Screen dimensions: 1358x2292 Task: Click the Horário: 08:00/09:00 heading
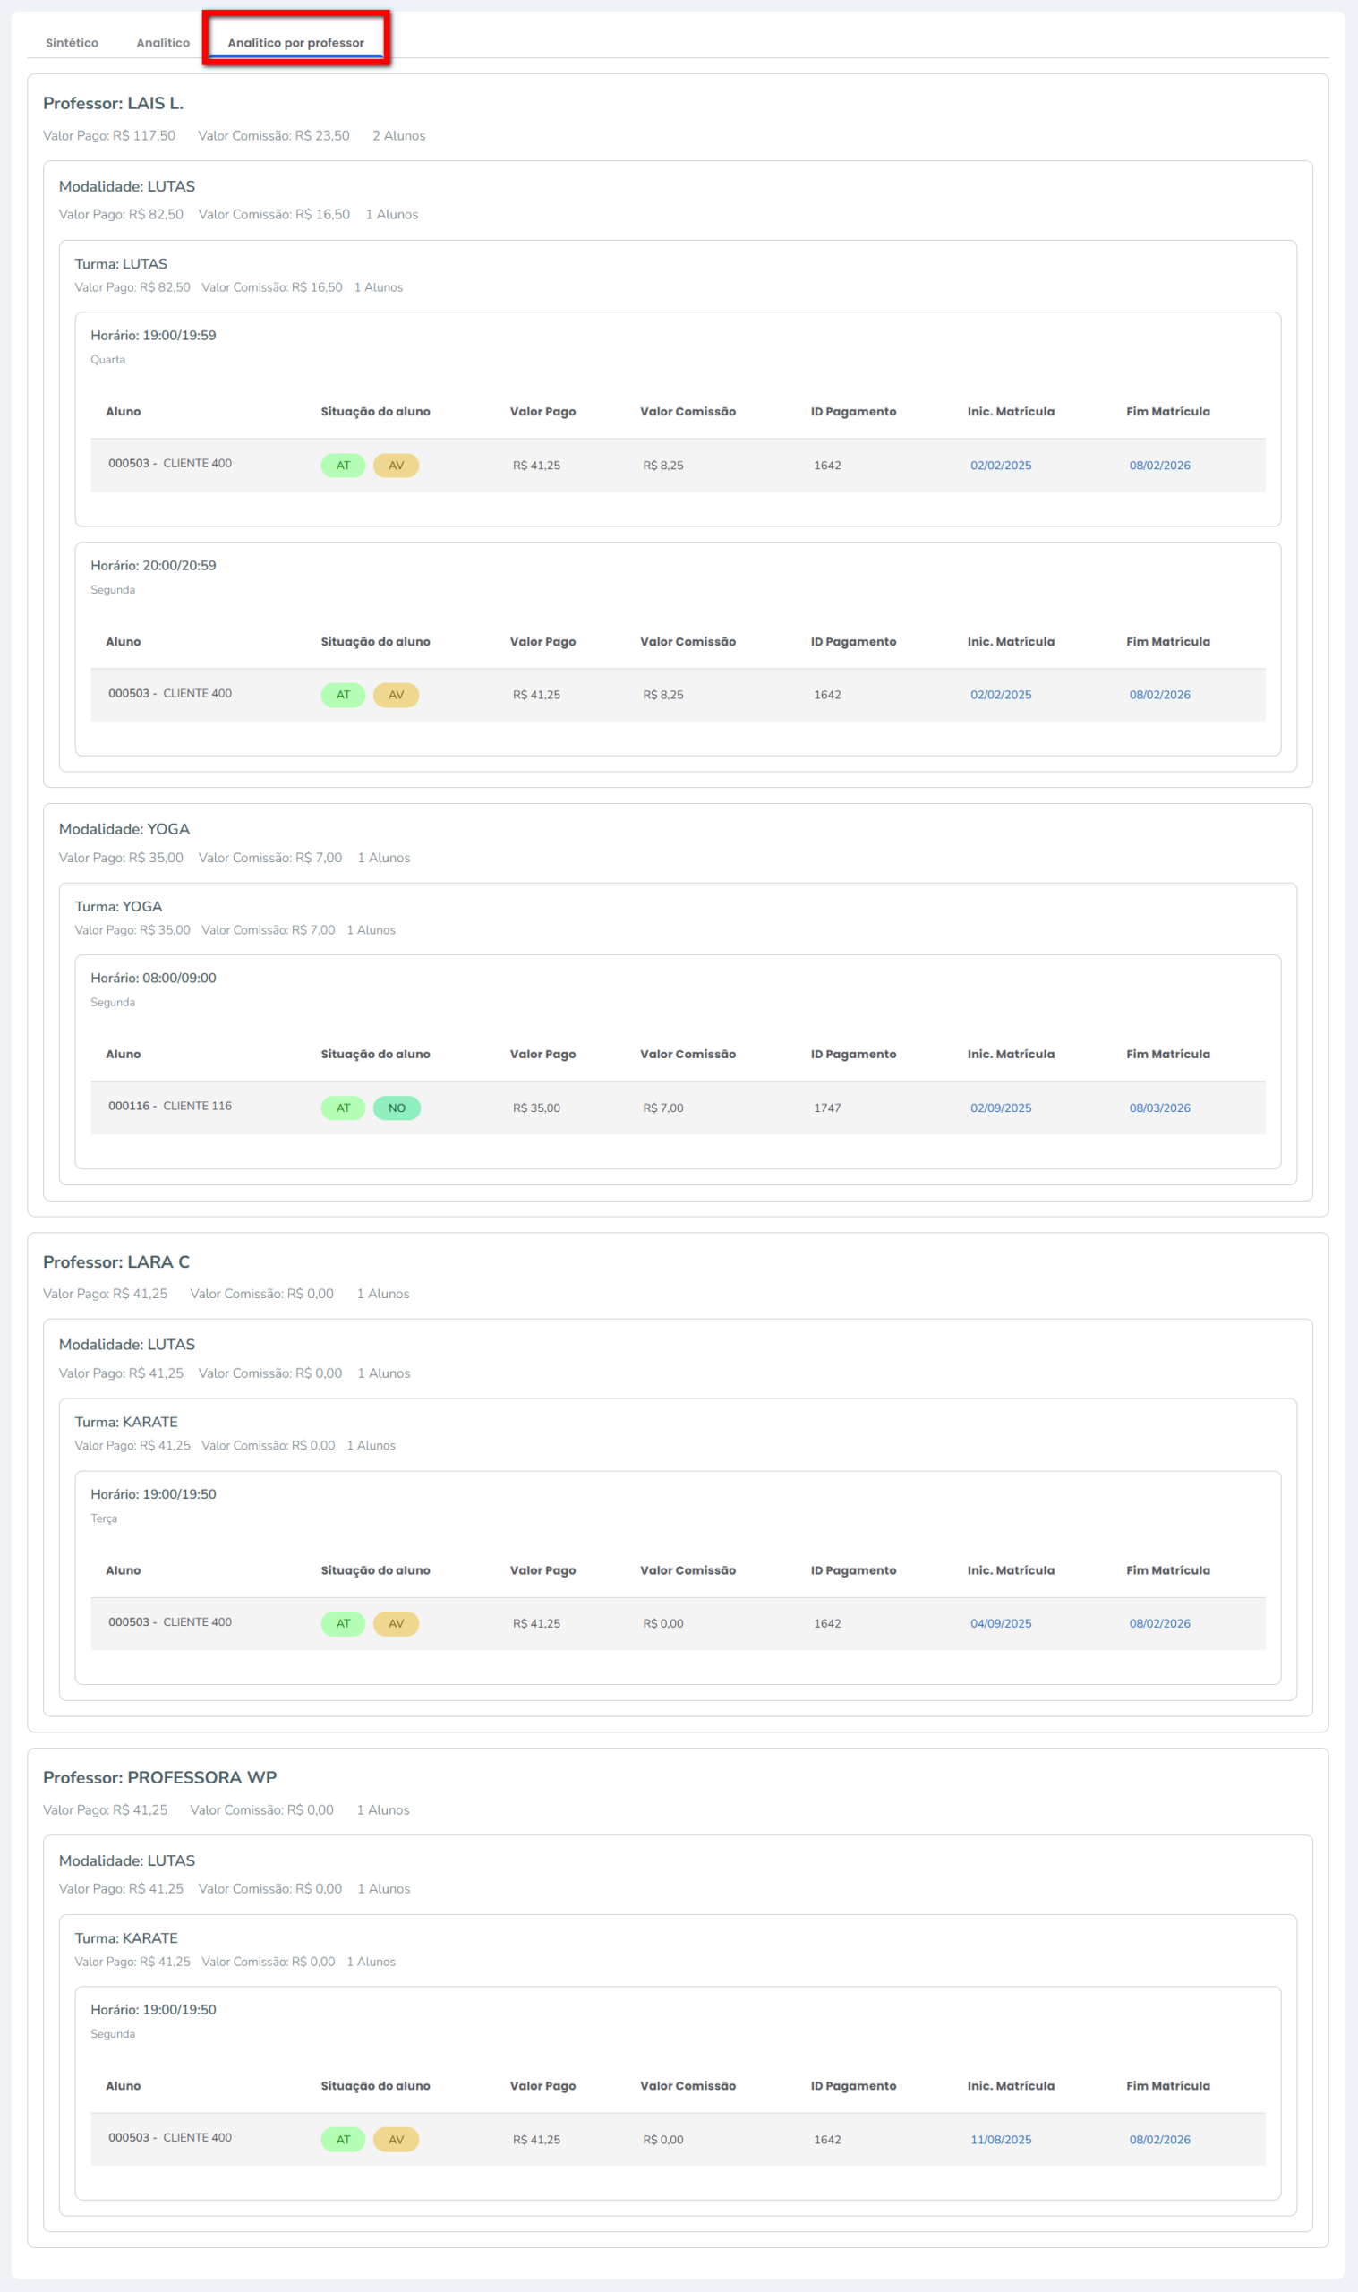pyautogui.click(x=154, y=978)
